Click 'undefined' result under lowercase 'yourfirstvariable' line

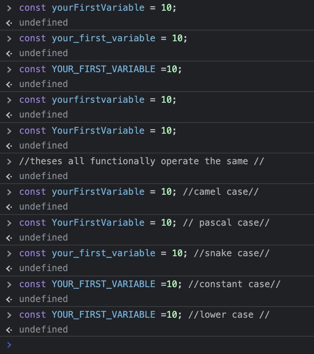tap(44, 114)
